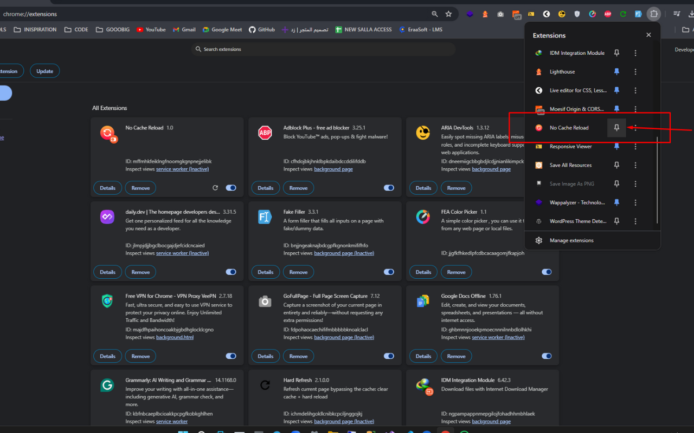The image size is (694, 433).
Task: Unpin Lighthouse from the toolbar
Action: [x=616, y=71]
